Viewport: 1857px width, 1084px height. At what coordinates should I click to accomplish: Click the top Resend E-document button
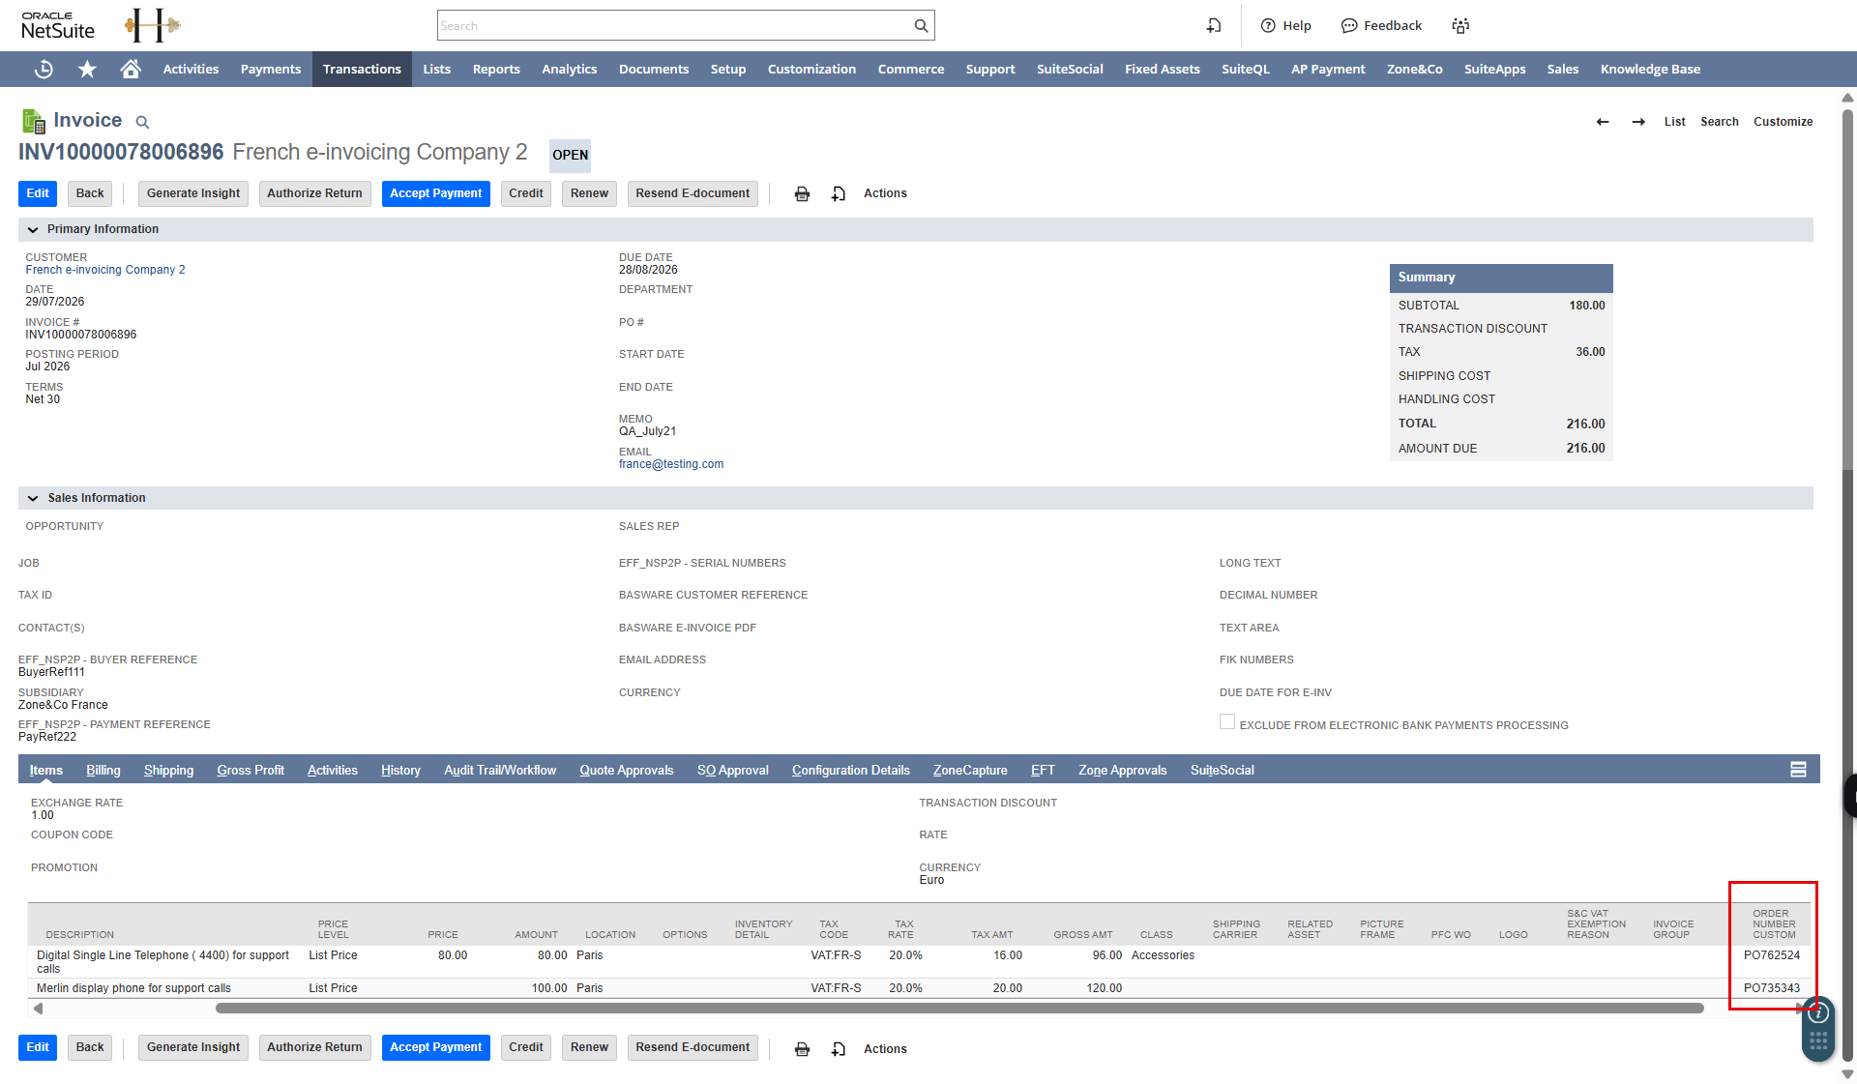[693, 193]
